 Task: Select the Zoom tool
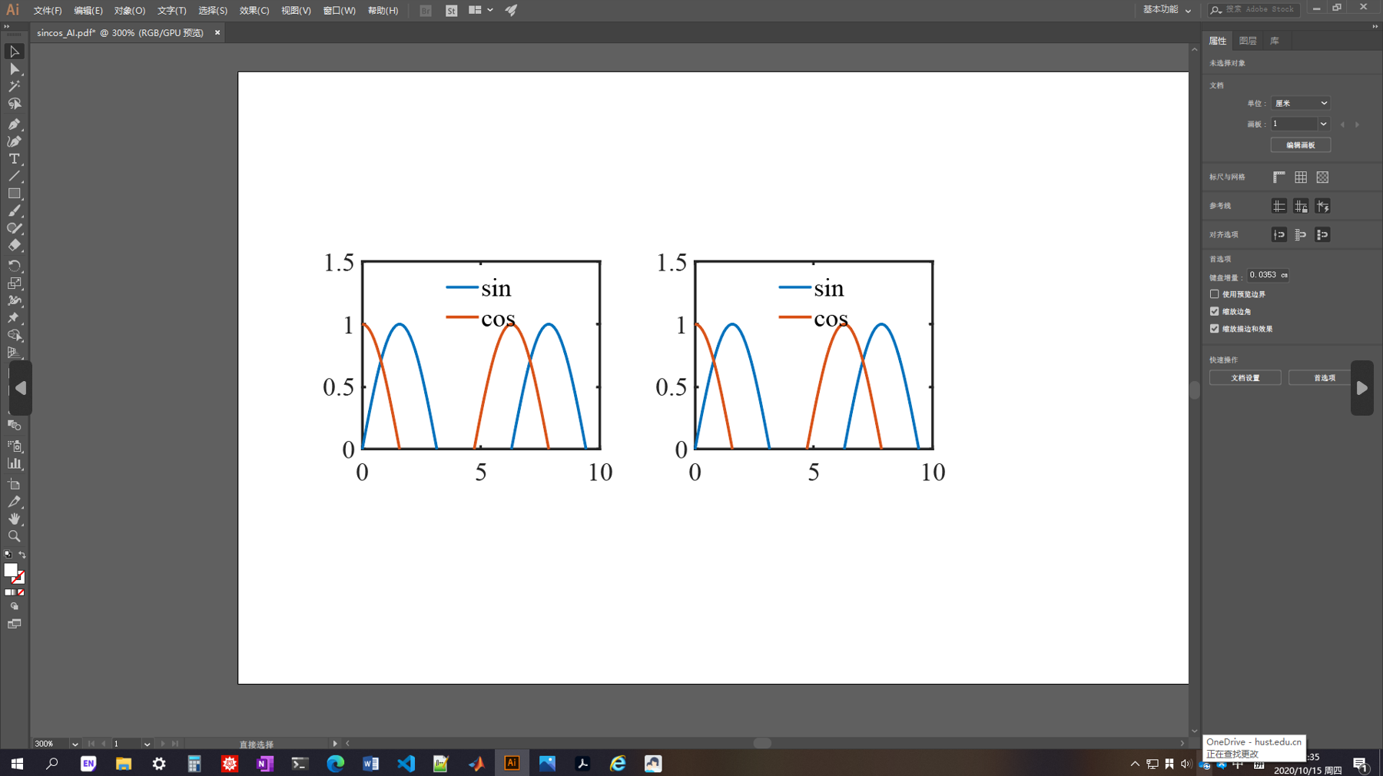tap(14, 536)
